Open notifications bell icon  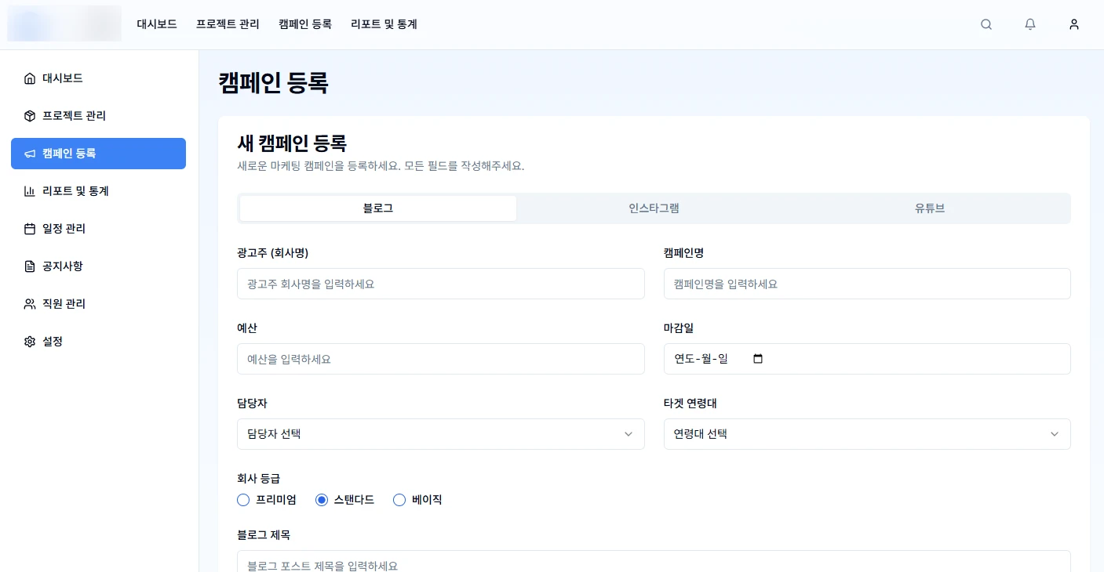pos(1030,24)
